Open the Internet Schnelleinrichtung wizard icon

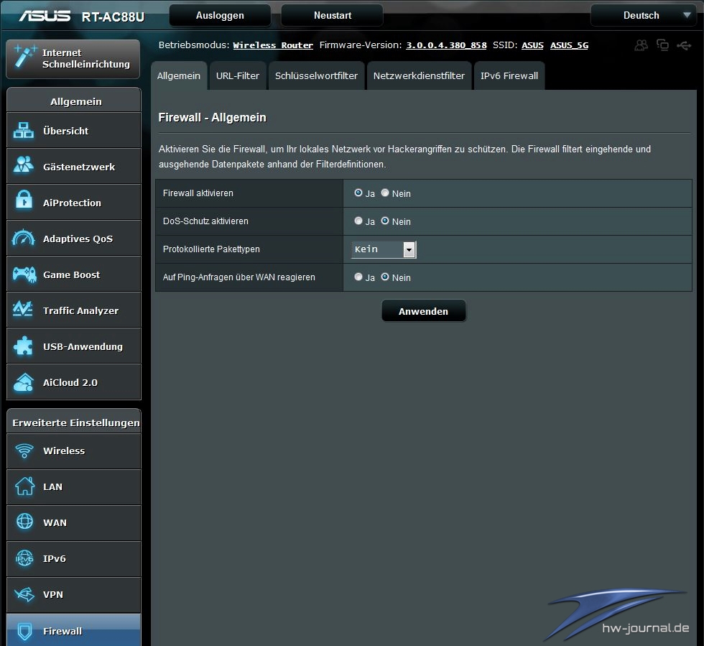coord(24,57)
